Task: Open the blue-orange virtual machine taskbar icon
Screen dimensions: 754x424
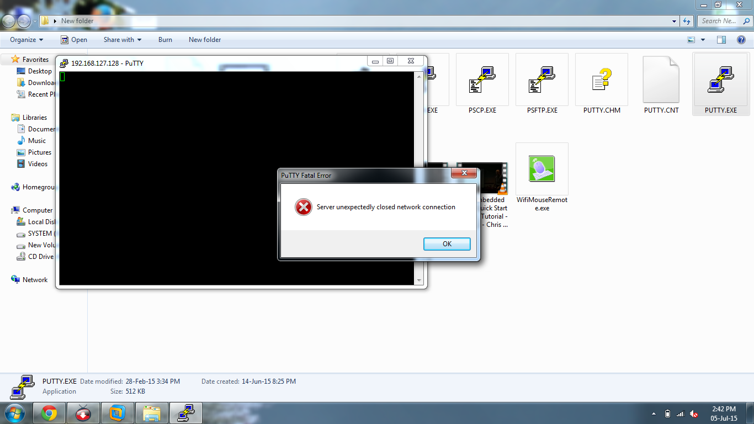Action: [118, 413]
